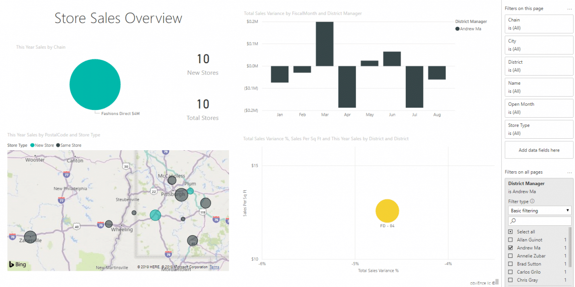Click the Add data fields here area

point(539,150)
